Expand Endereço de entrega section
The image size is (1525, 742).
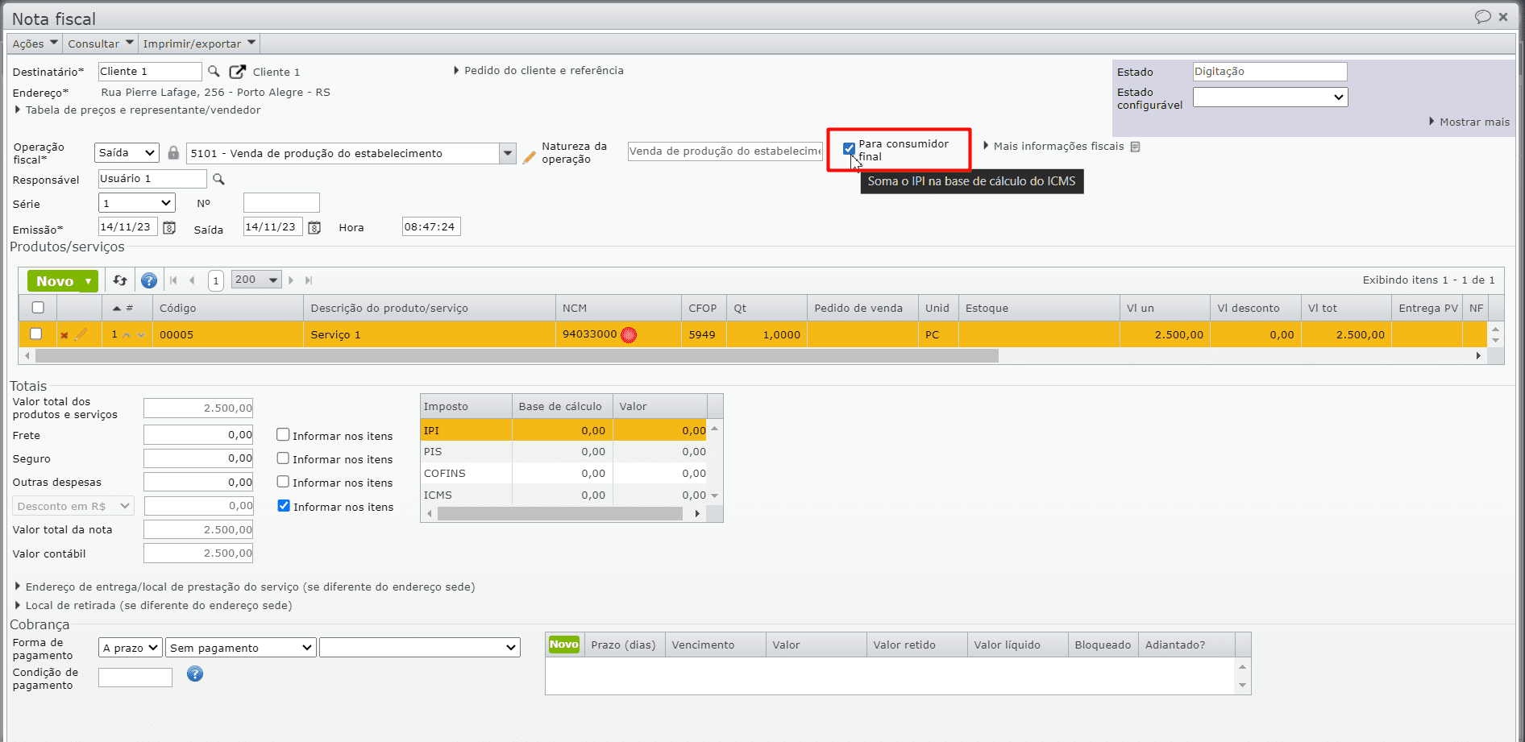(245, 587)
